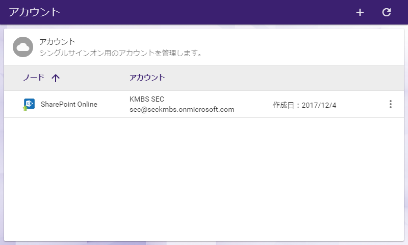This screenshot has height=245, width=408.
Task: Click the KMBS SEC account name
Action: [x=147, y=99]
